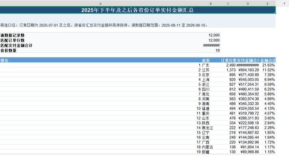The width and height of the screenshot is (289, 161).
Task: Select the 匹配实付金额合计 label cell
Action: (x=100, y=45)
